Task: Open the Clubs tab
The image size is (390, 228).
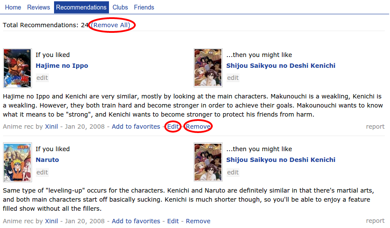Action: (x=120, y=7)
